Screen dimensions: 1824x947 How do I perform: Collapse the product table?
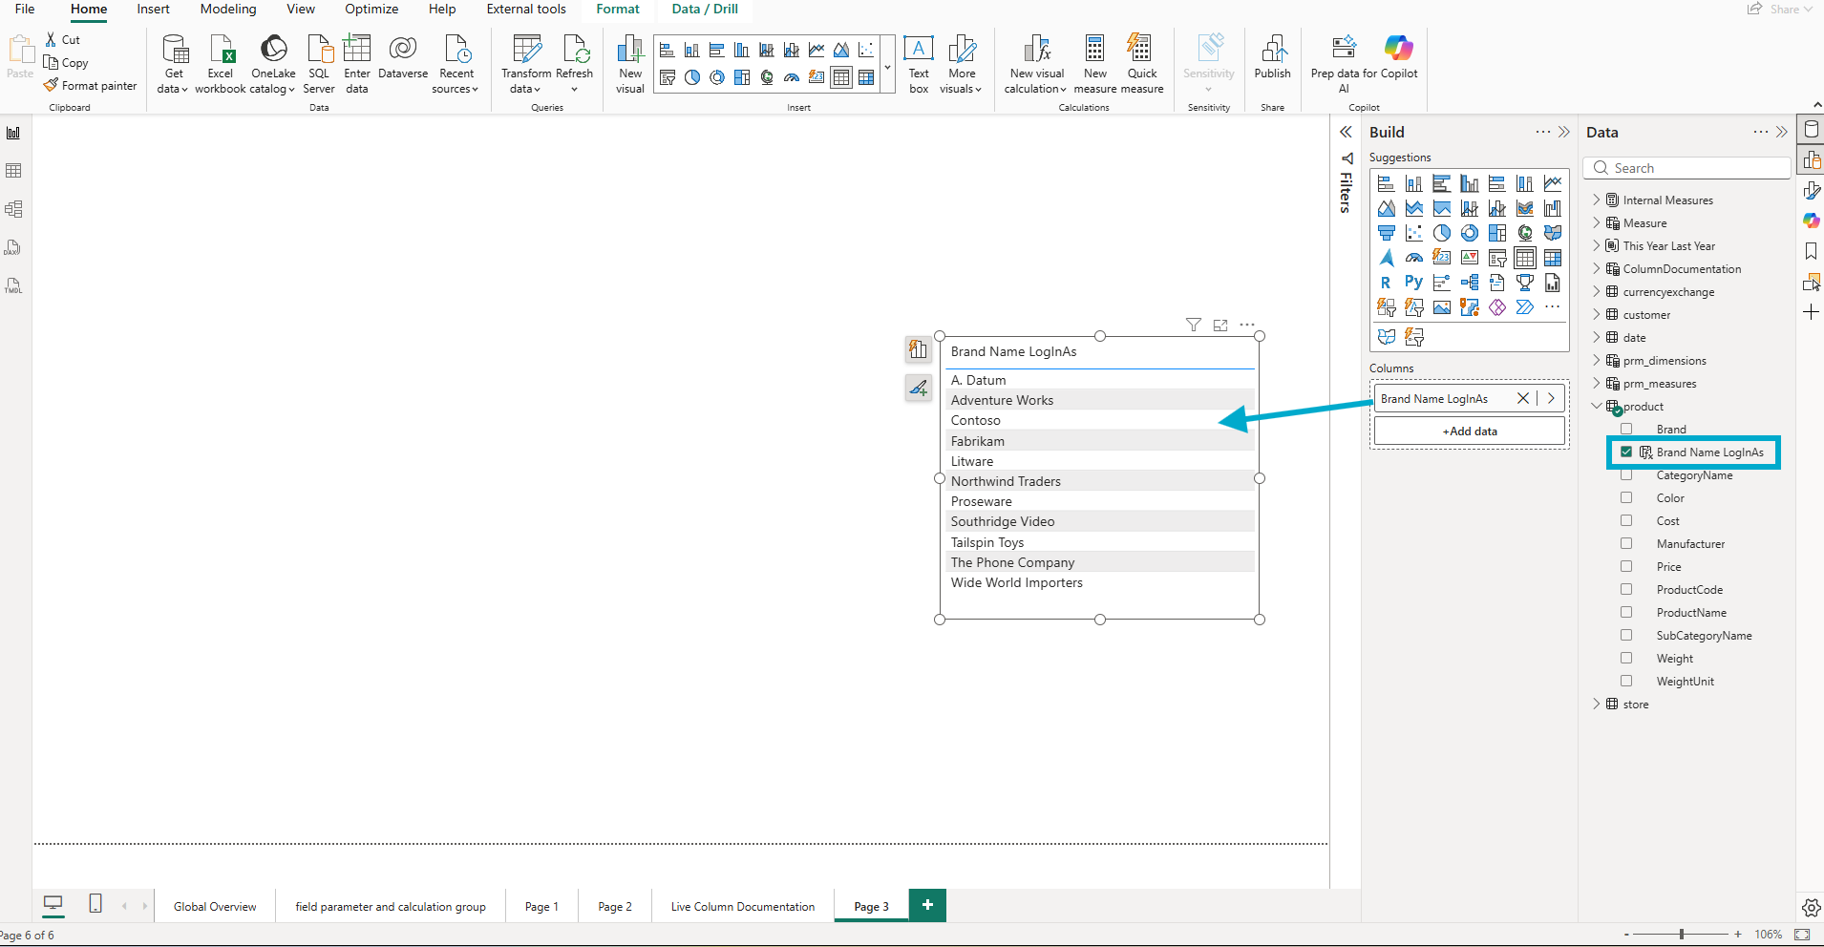[1596, 406]
